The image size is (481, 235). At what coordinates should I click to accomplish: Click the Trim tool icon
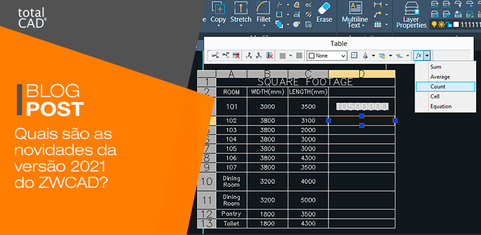280,5
